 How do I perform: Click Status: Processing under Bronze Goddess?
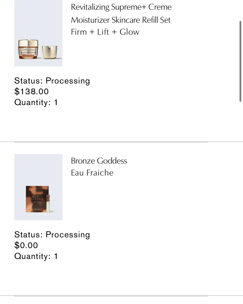click(52, 235)
